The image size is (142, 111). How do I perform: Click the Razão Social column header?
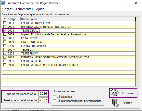pyautogui.click(x=78, y=19)
